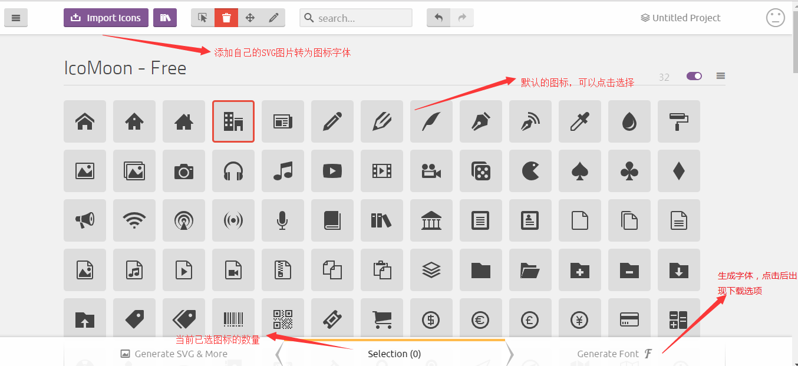This screenshot has height=366, width=798.
Task: Click the neutral face account icon
Action: click(776, 18)
